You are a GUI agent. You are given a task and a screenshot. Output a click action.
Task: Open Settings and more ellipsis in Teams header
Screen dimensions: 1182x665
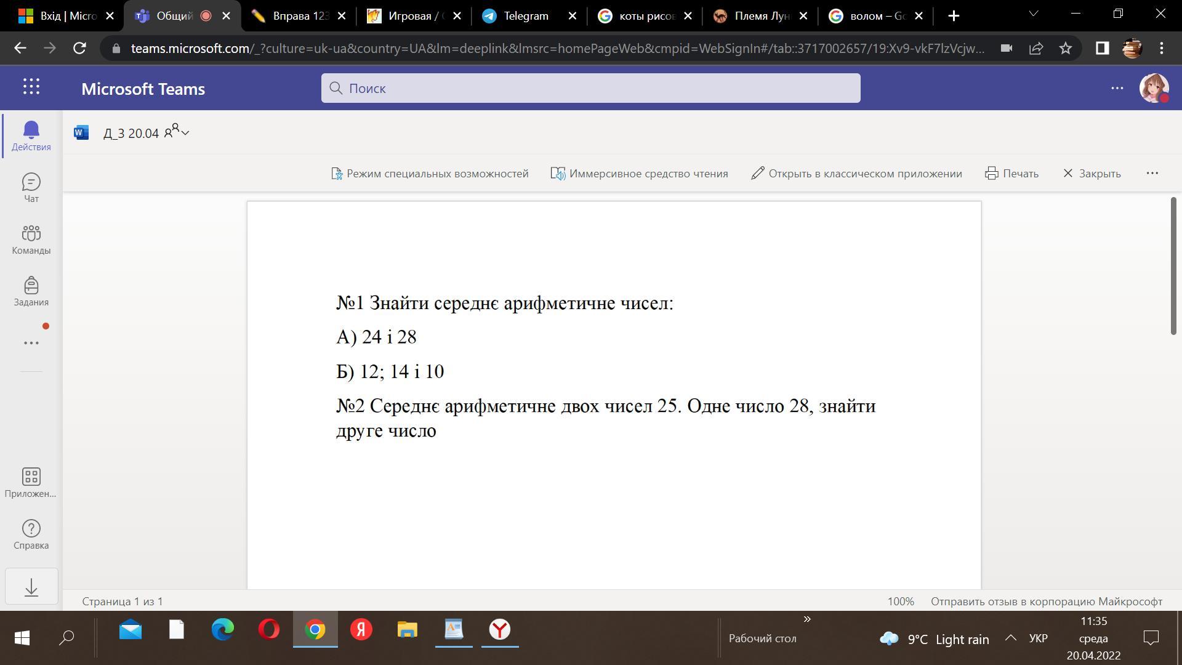tap(1117, 88)
